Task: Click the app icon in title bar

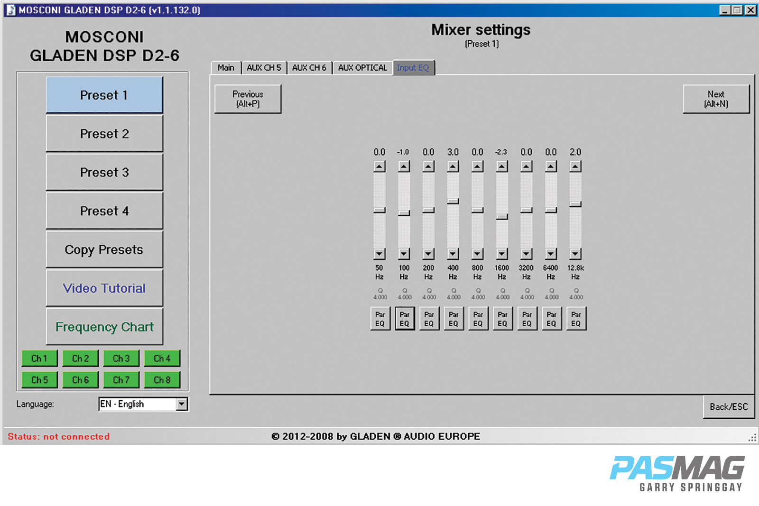Action: click(10, 10)
